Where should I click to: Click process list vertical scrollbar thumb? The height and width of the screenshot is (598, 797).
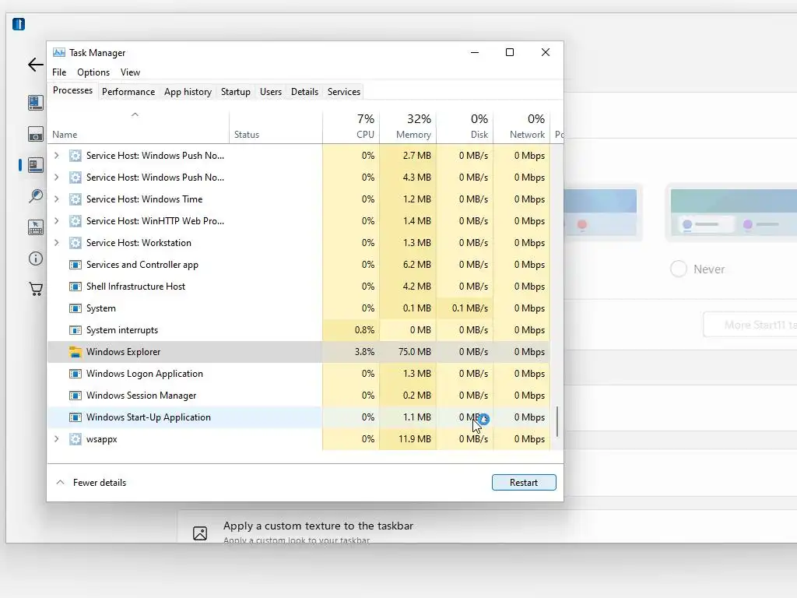click(x=557, y=421)
